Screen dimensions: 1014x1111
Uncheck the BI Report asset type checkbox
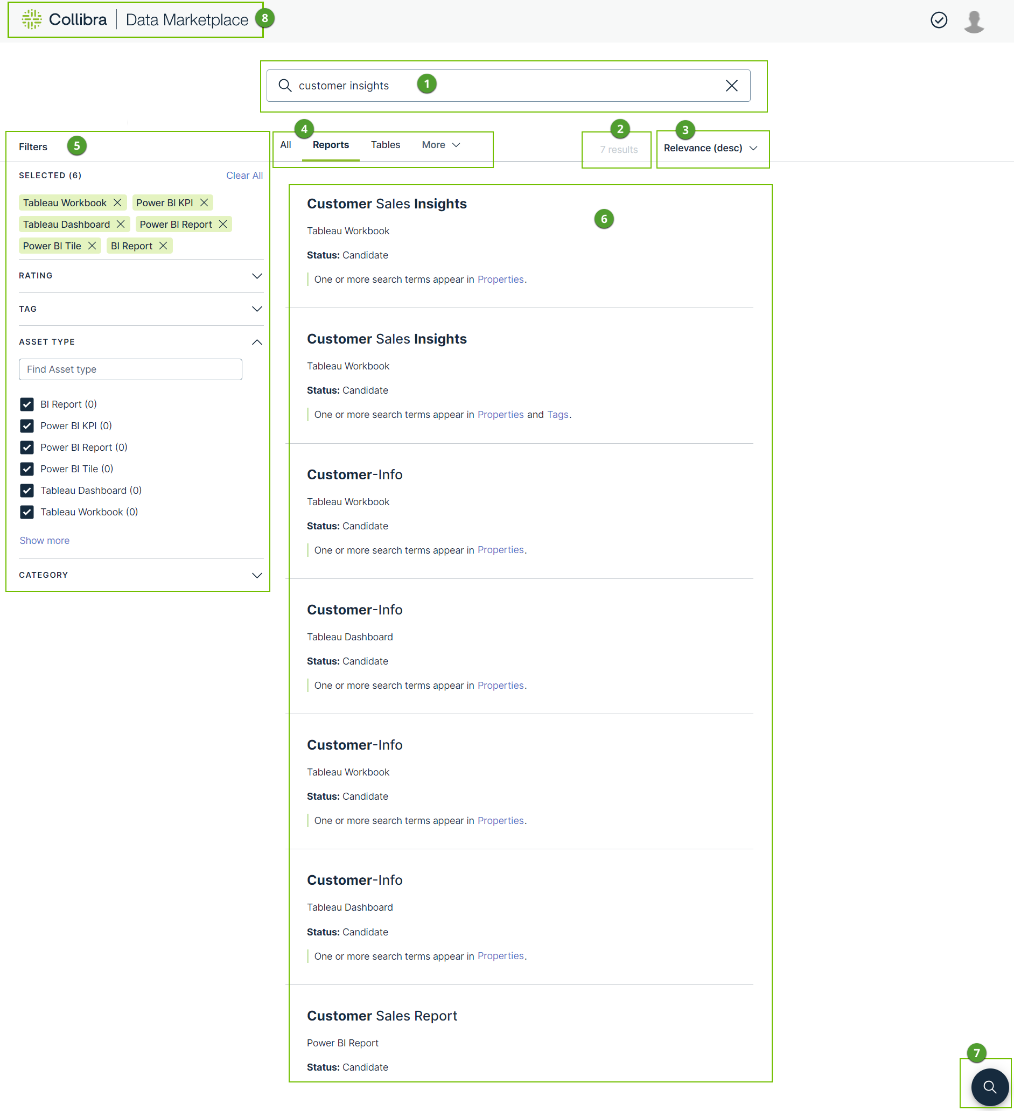(27, 404)
